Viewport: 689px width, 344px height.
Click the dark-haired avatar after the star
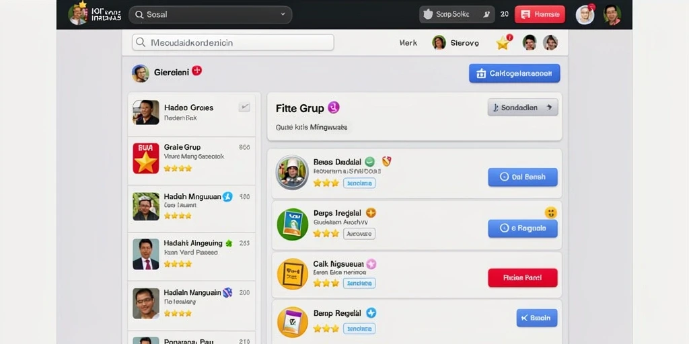point(530,42)
